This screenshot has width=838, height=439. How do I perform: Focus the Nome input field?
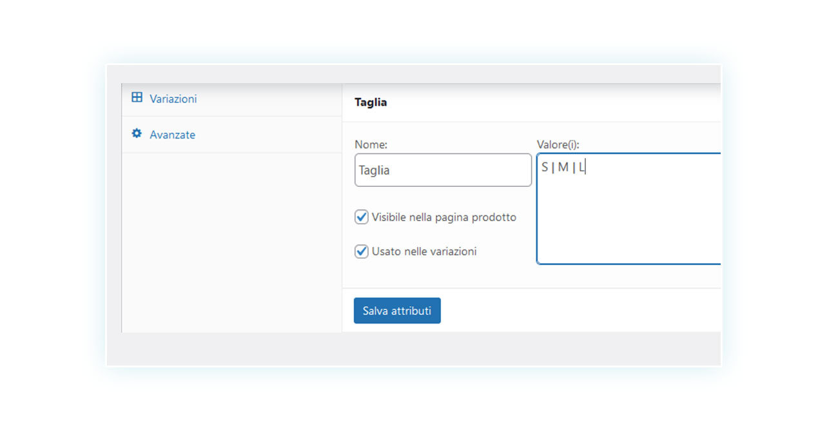pos(443,170)
